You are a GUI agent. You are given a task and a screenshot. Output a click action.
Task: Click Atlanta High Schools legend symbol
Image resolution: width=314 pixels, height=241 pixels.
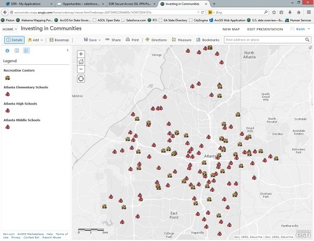click(8, 110)
